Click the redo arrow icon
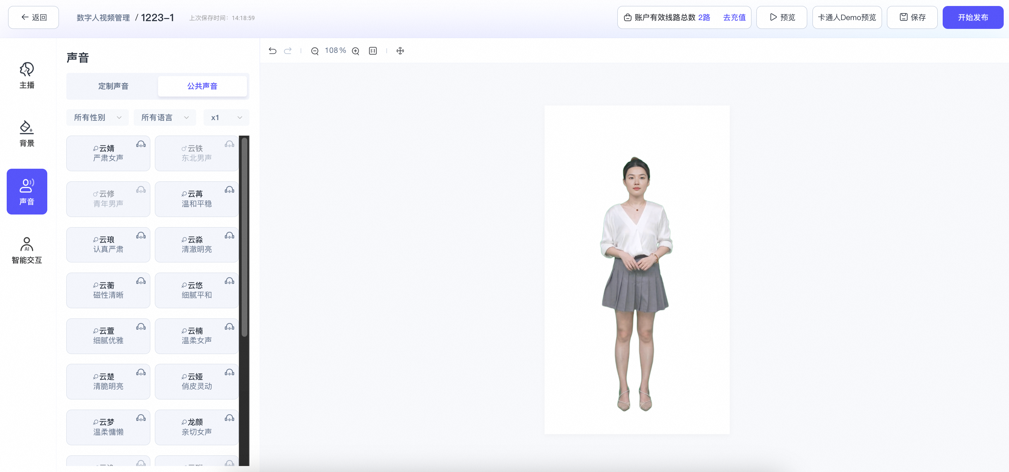The width and height of the screenshot is (1009, 472). click(x=288, y=51)
